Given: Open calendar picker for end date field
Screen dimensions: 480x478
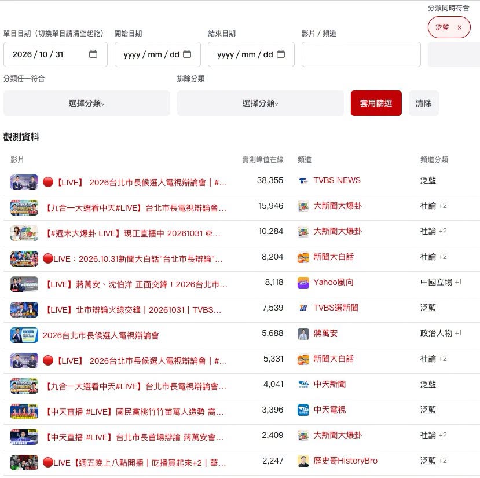Looking at the screenshot, I should [x=280, y=54].
